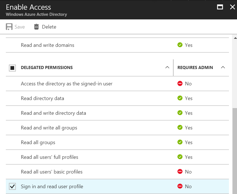Click red icon for Sign in and read user profile
This screenshot has height=194, width=237.
point(180,186)
